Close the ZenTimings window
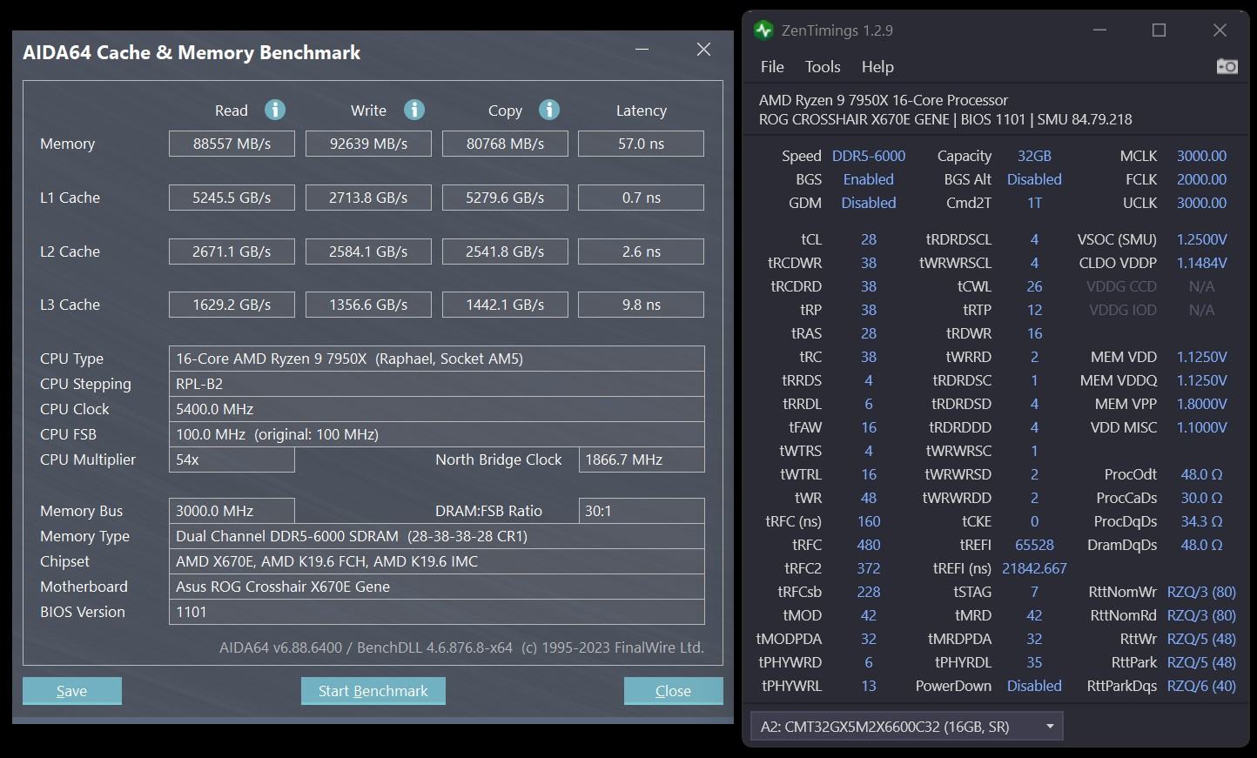 pyautogui.click(x=1220, y=30)
